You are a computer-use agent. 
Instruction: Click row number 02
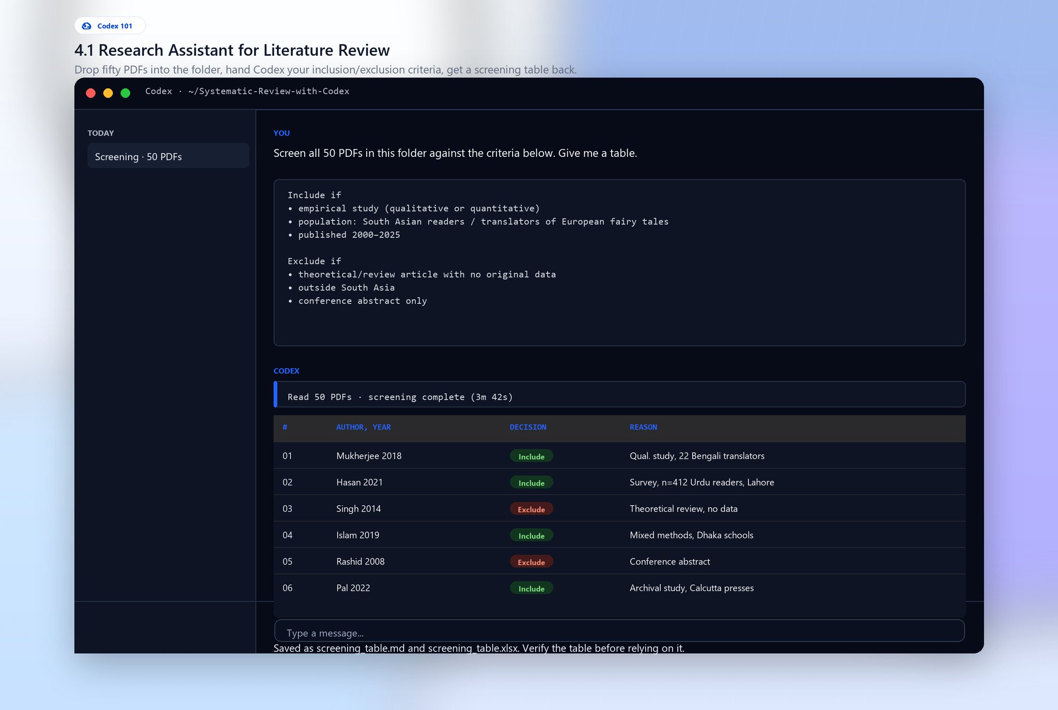[x=287, y=482]
